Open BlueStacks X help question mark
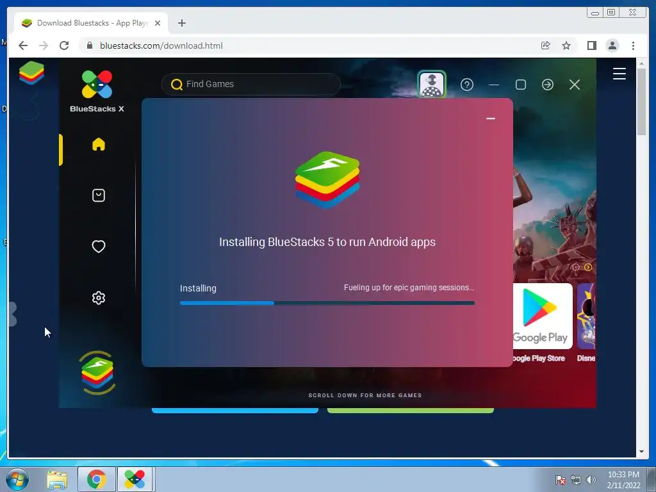656x492 pixels. click(467, 85)
